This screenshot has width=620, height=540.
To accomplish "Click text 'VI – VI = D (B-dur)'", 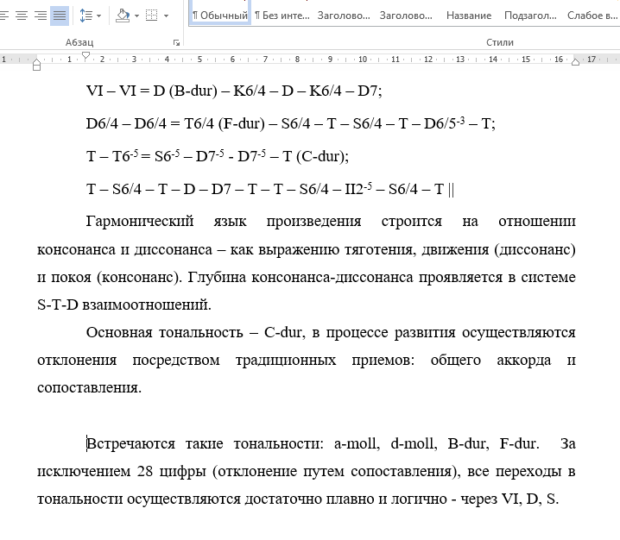I will click(152, 91).
